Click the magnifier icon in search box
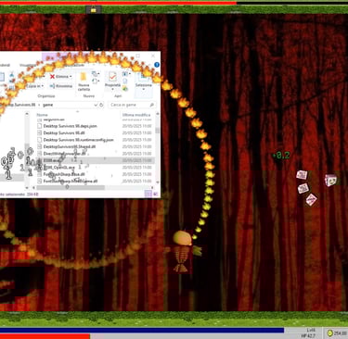Screen dimensions: 348x339 click(151, 105)
